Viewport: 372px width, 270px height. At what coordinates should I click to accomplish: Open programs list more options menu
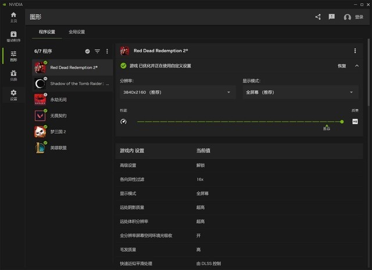pos(107,51)
